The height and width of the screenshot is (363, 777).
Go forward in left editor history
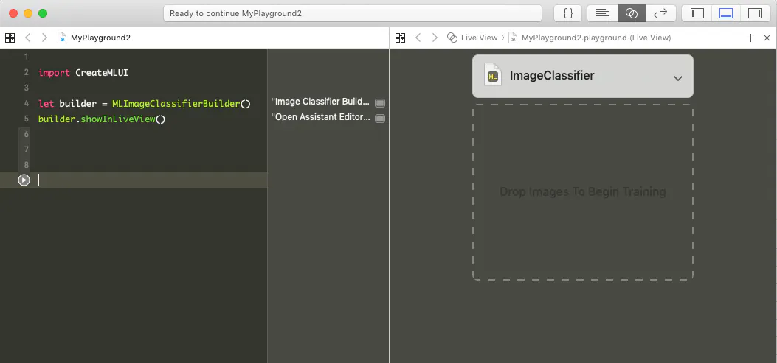click(44, 38)
